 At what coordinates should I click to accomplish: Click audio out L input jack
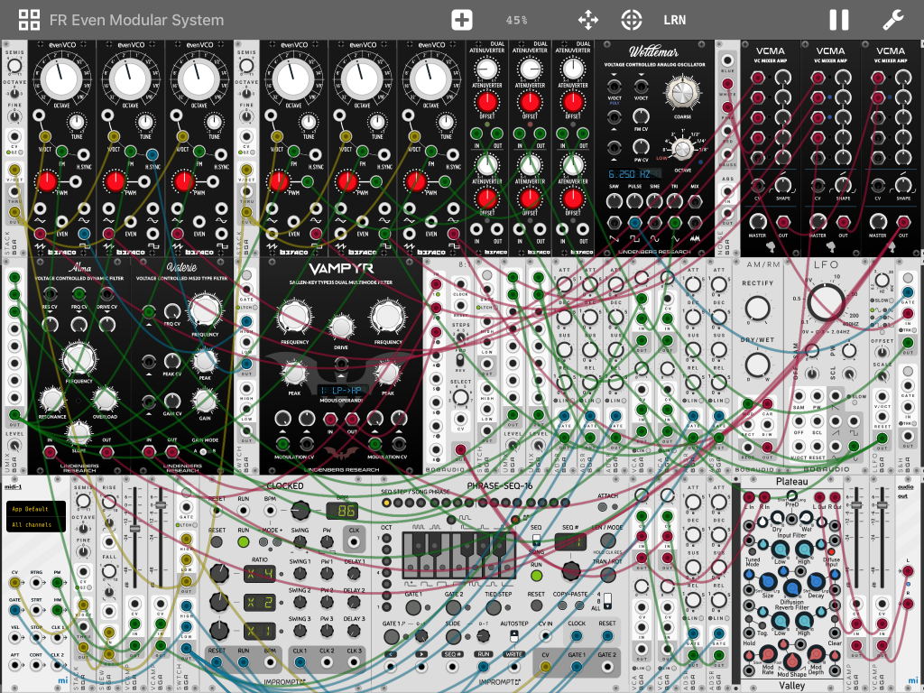pyautogui.click(x=908, y=570)
